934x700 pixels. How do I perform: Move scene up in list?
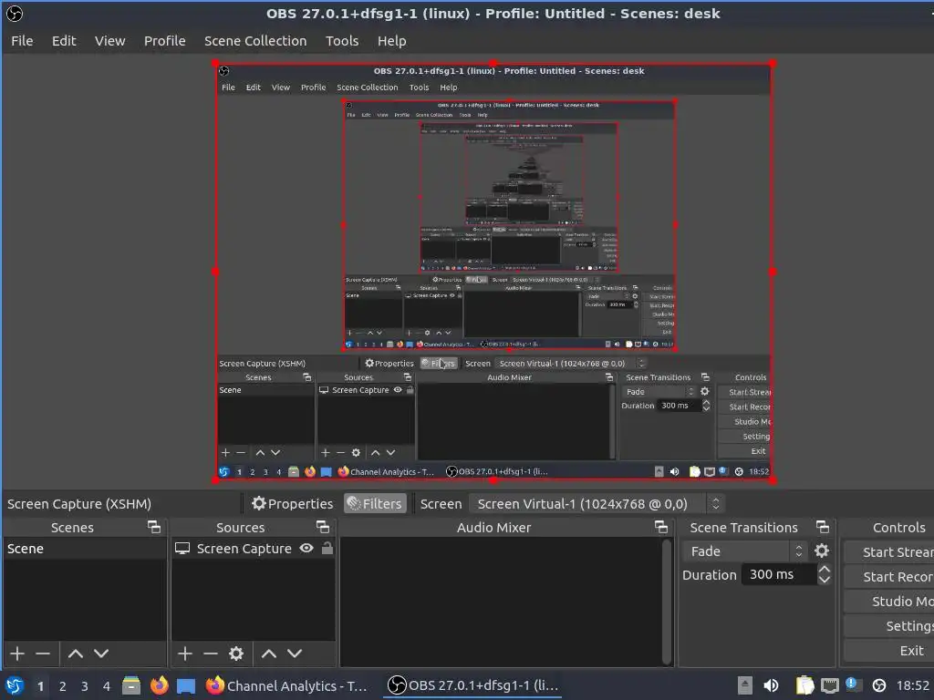pyautogui.click(x=76, y=654)
